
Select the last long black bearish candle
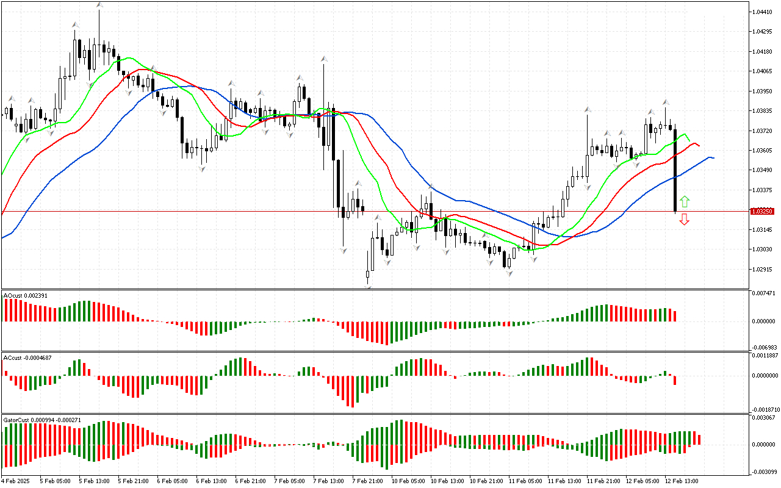coord(675,170)
